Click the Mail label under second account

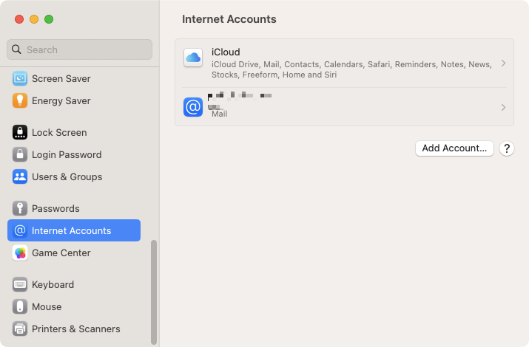click(x=219, y=114)
